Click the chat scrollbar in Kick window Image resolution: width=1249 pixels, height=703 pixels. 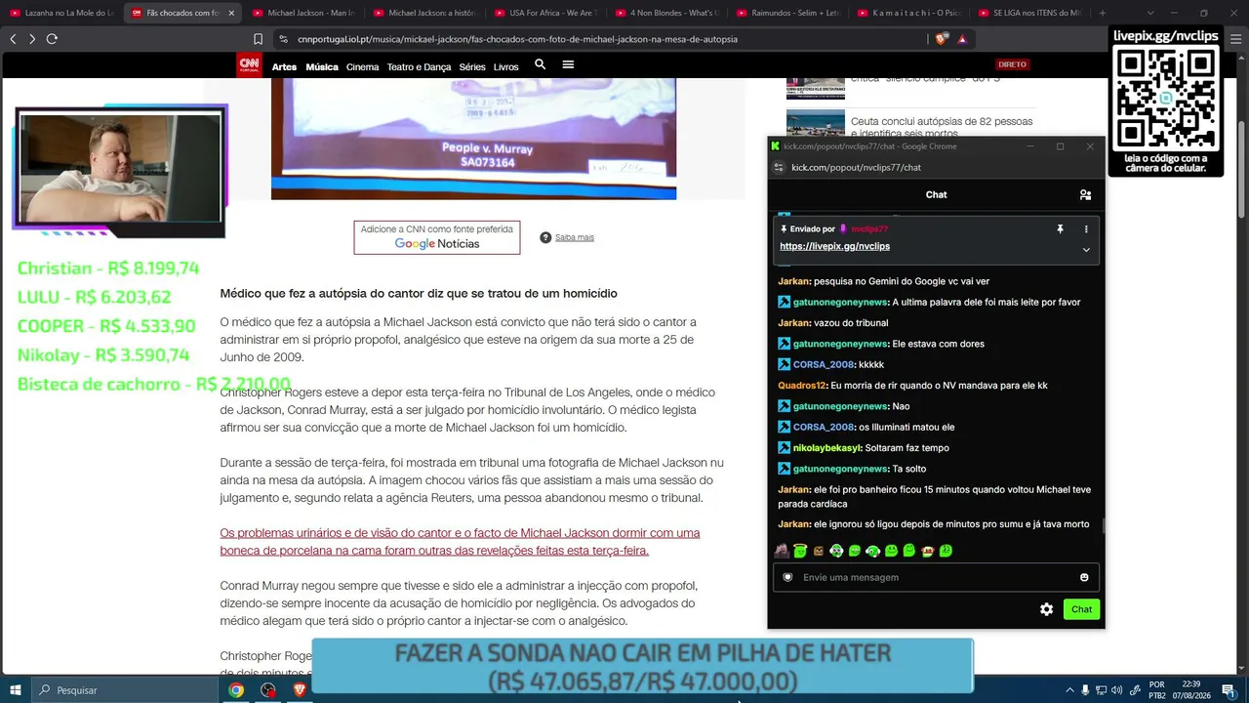click(1103, 525)
